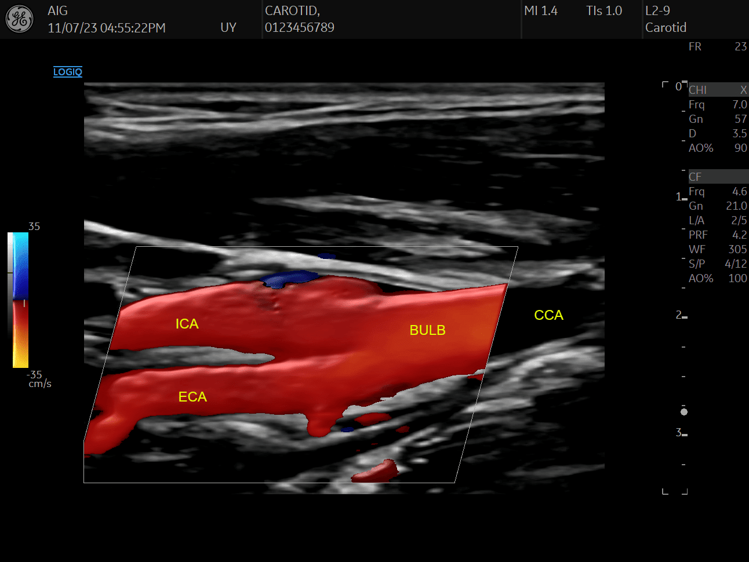Click the GE logo in the header
The width and height of the screenshot is (749, 562).
20,19
